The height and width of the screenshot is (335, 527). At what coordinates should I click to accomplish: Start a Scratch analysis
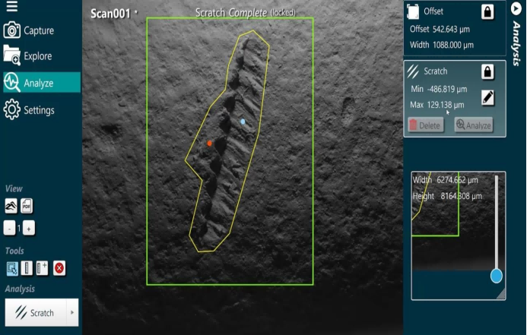(36, 312)
